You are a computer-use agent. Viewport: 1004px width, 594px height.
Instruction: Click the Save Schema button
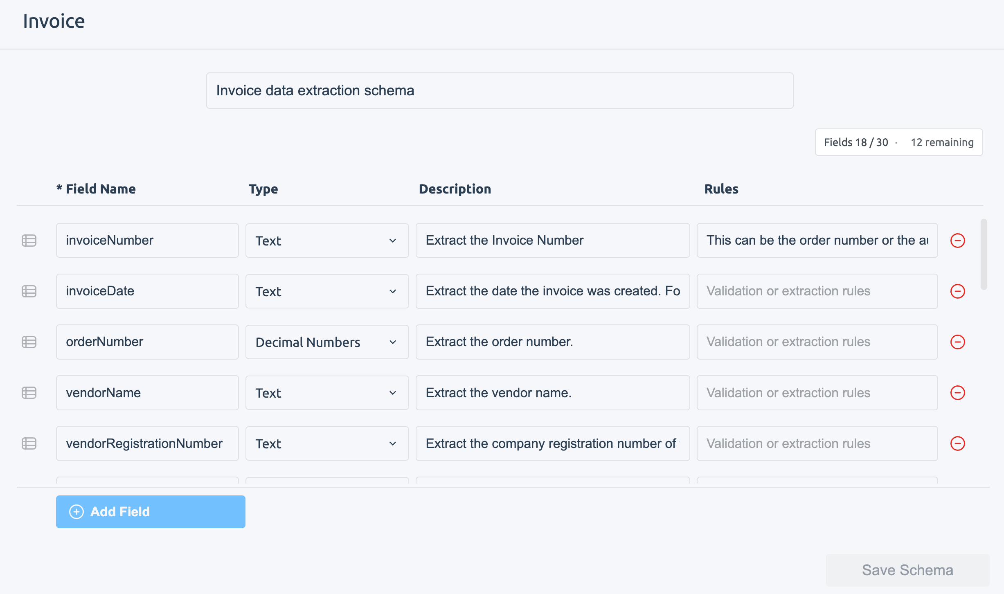coord(907,570)
